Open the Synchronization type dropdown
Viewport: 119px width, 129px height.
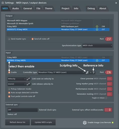(97, 45)
